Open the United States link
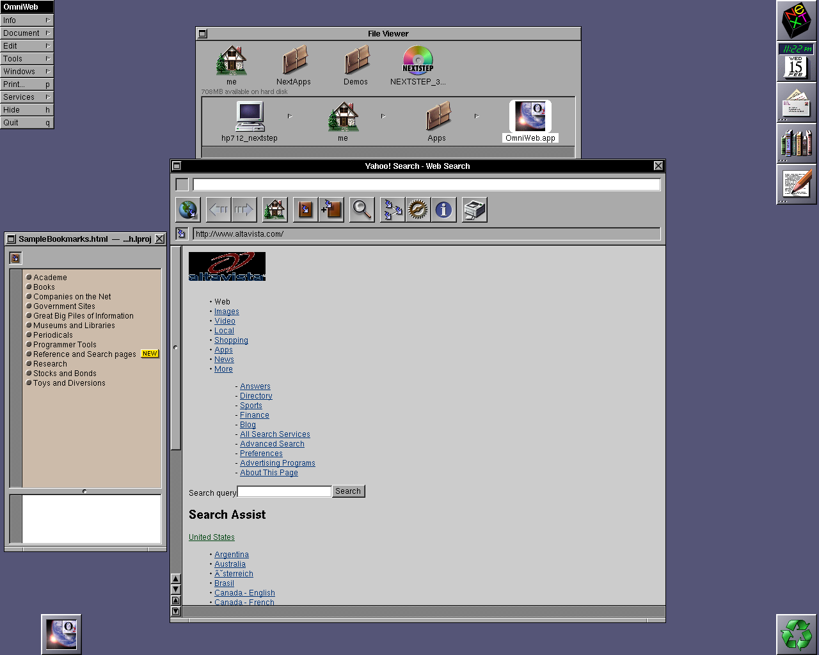 (x=212, y=537)
